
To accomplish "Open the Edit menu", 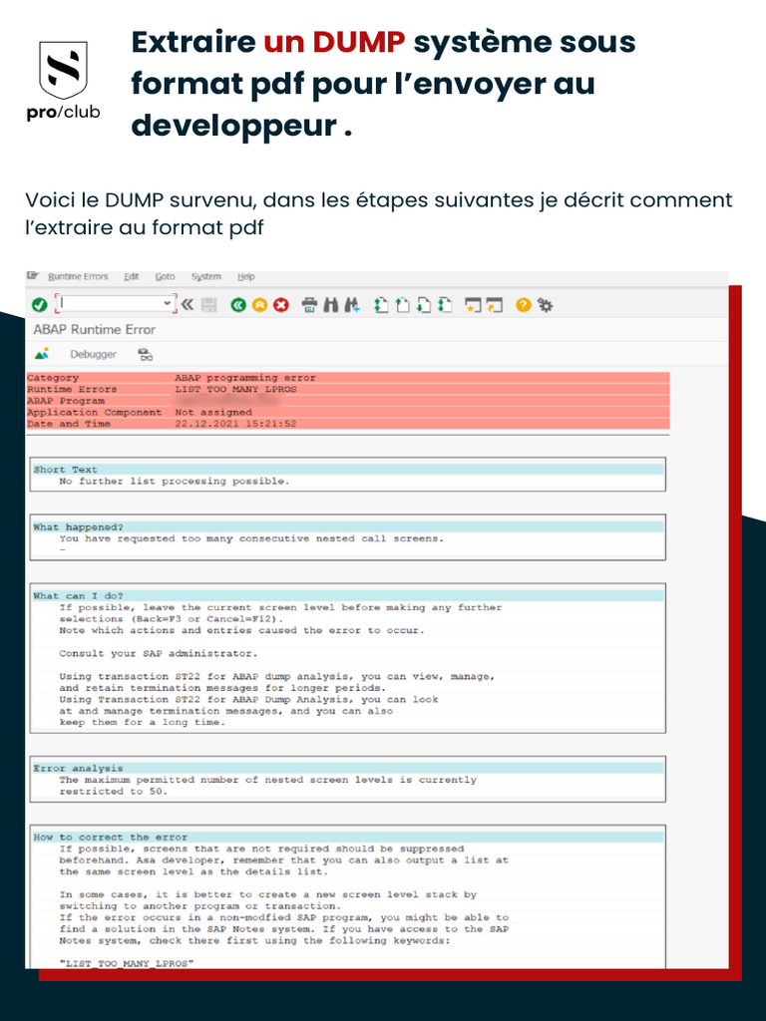I will [x=131, y=277].
